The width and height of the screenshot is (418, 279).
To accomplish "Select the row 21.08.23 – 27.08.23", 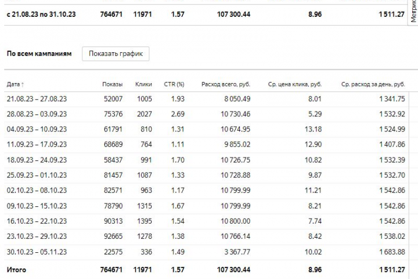I will (x=206, y=99).
